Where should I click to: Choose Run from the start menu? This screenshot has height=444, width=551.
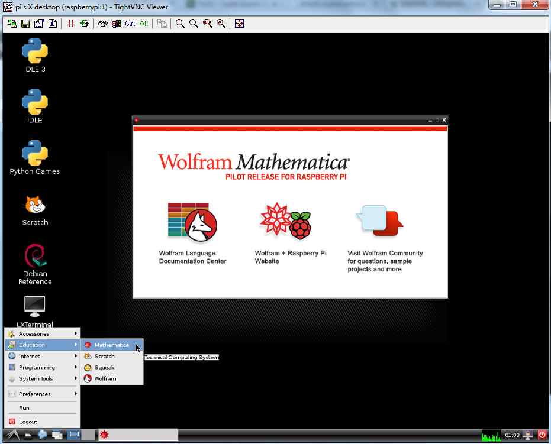(43, 408)
